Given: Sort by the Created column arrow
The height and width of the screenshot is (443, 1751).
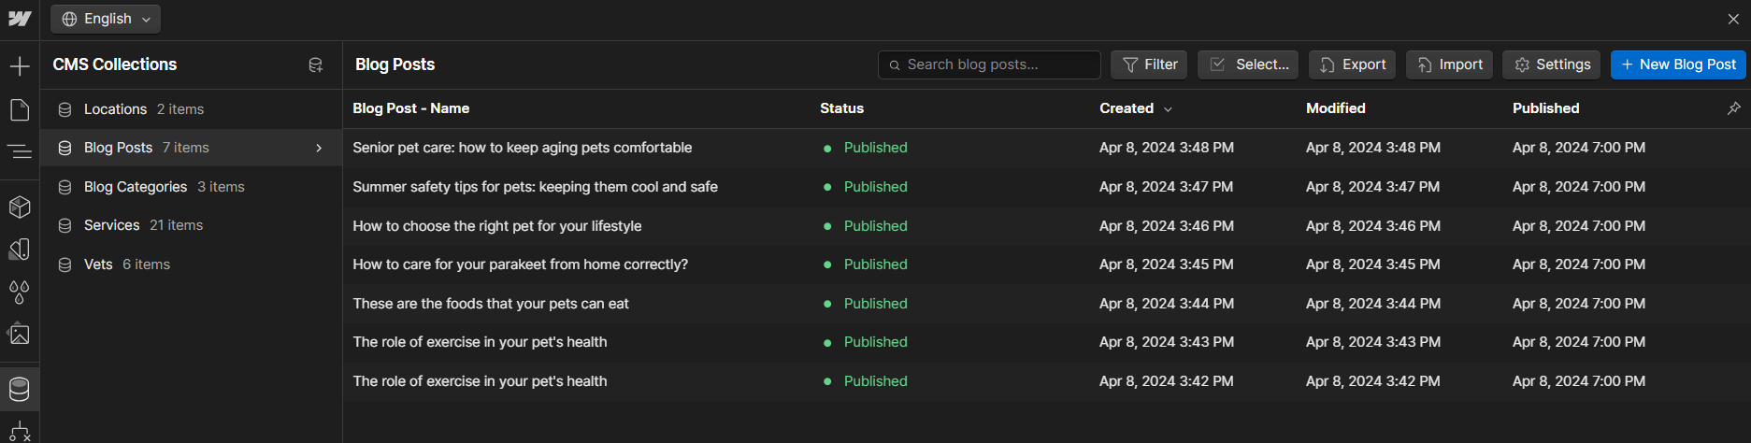Looking at the screenshot, I should tap(1168, 109).
